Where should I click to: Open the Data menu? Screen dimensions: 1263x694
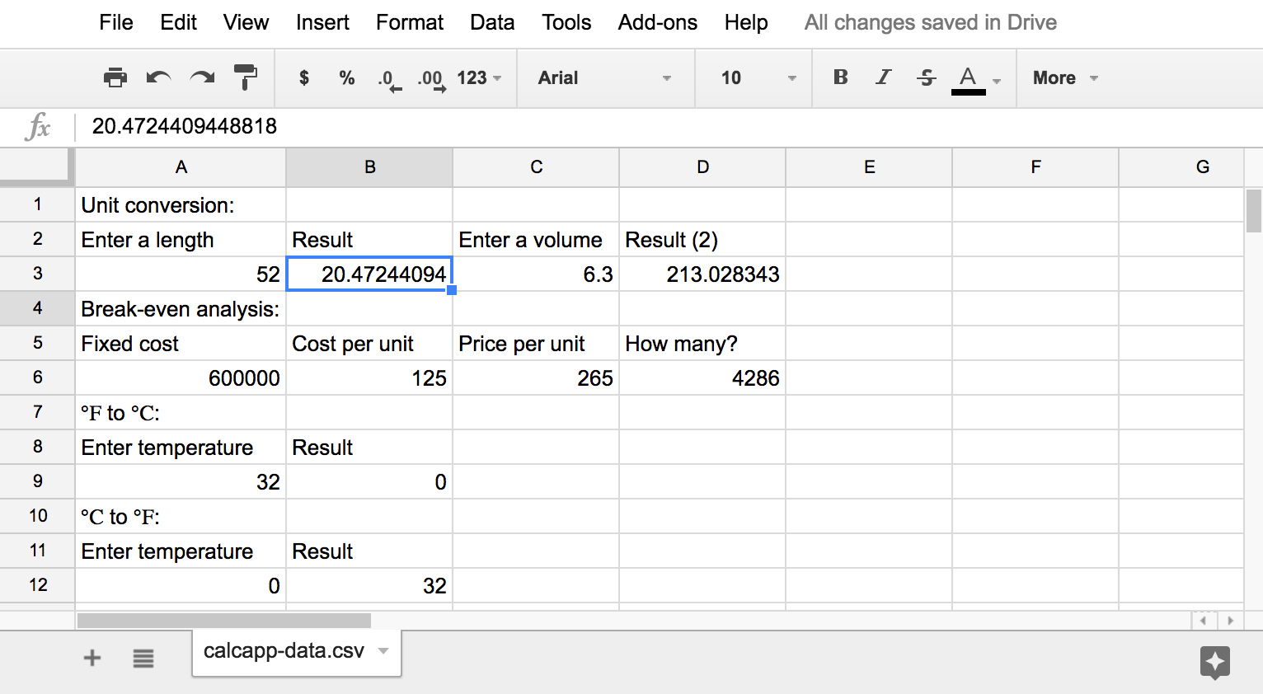coord(492,22)
